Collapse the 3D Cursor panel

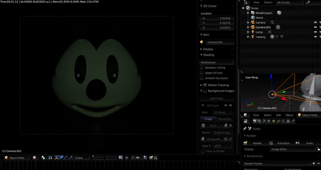click(x=201, y=6)
